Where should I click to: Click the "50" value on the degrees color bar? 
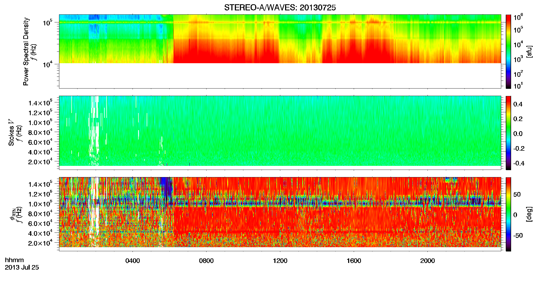coord(517,194)
